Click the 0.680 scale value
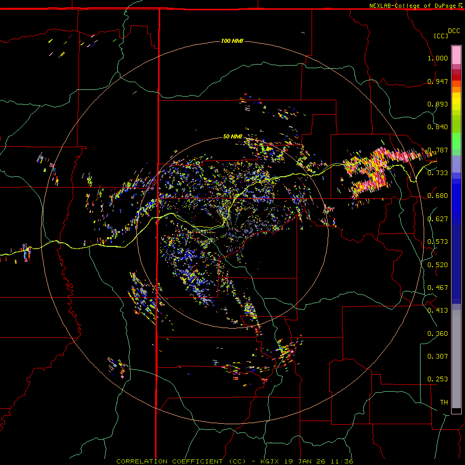This screenshot has width=465, height=465. 438,196
